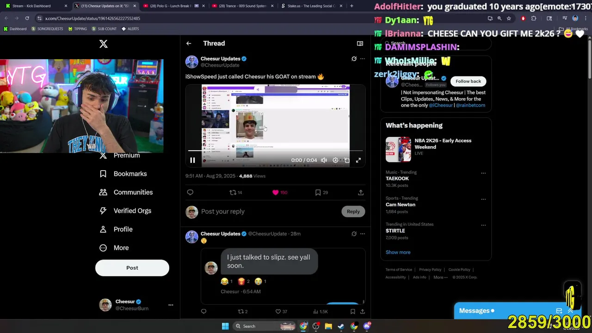Enable picture-in-picture for the video
Screen dimensions: 592x333
347,160
